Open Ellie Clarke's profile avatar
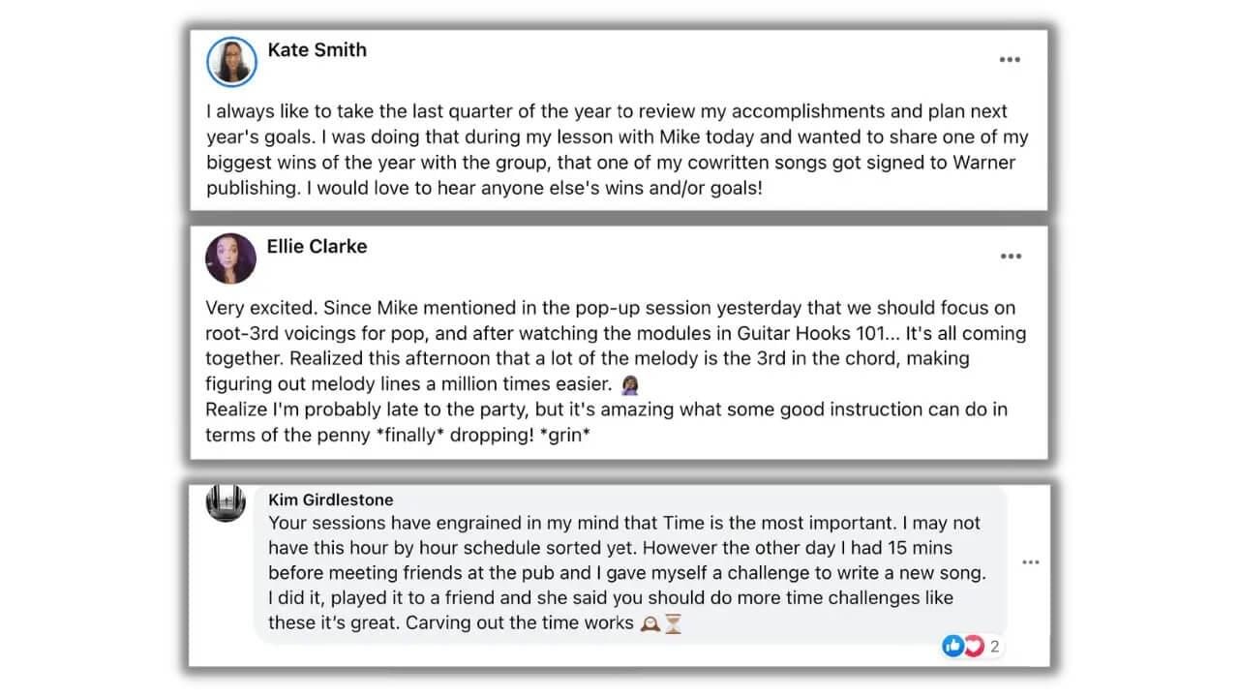The width and height of the screenshot is (1239, 697). pyautogui.click(x=231, y=258)
